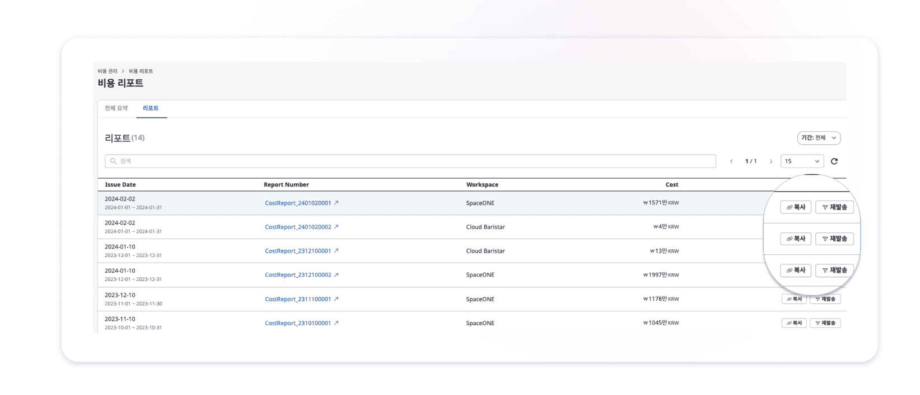This screenshot has width=920, height=395.
Task: Click the 1 / 1 page indicator
Action: point(751,161)
